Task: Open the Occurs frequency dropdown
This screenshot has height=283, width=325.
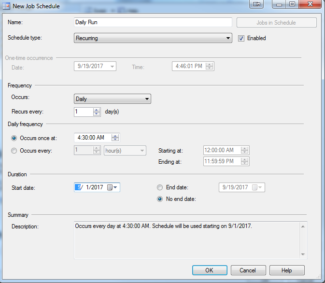Action: point(113,99)
